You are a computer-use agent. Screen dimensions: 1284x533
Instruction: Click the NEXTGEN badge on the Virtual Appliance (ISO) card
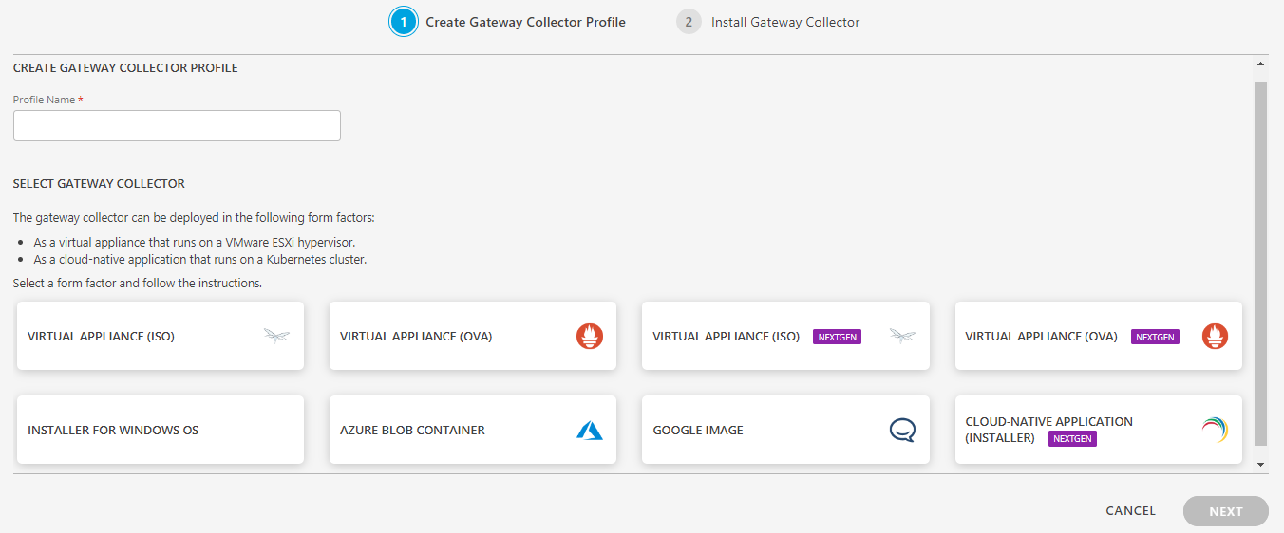(x=837, y=337)
